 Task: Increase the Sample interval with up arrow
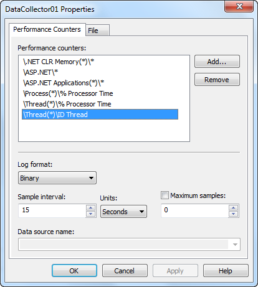pos(90,207)
